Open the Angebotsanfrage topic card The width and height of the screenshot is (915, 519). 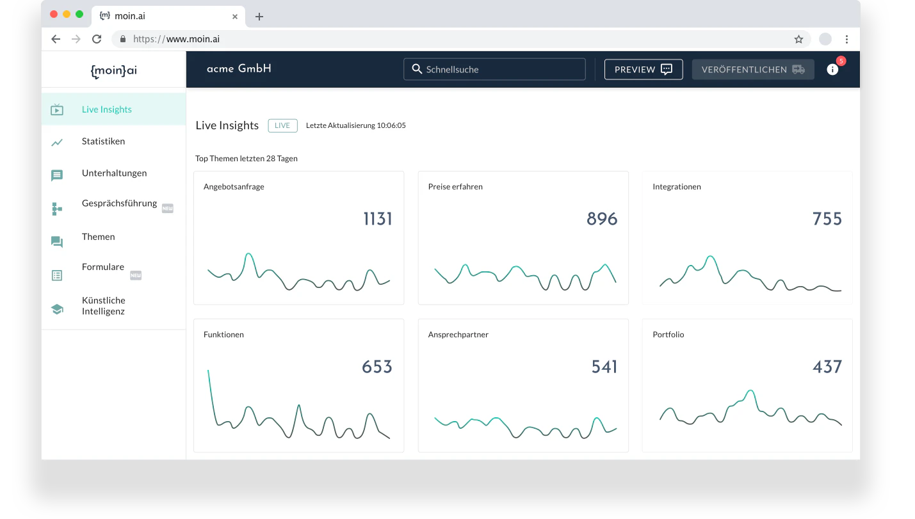coord(298,237)
